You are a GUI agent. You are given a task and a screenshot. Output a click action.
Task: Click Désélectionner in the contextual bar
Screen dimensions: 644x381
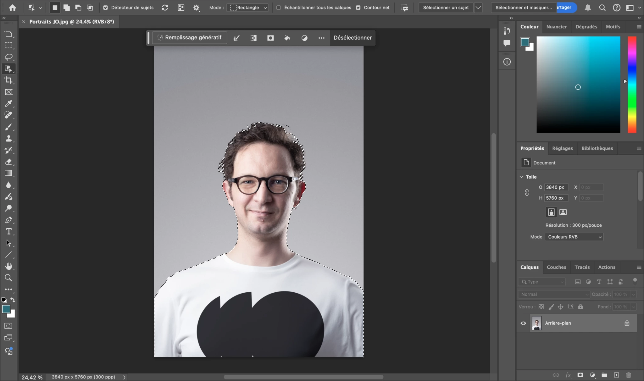353,38
